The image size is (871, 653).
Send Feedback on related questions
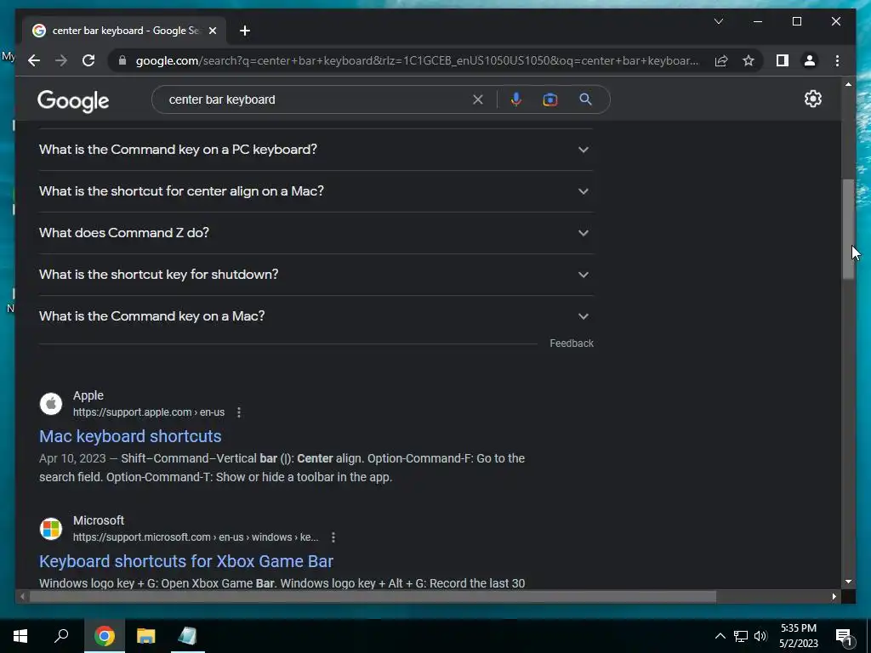pos(571,344)
